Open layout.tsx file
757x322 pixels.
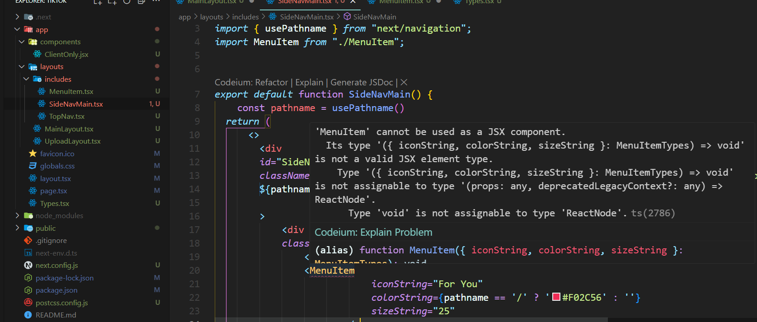[x=56, y=178]
